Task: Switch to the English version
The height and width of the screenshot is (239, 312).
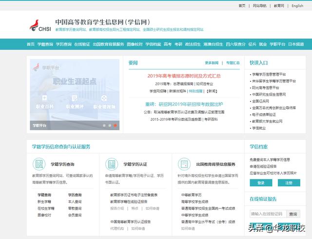Action: [x=297, y=6]
